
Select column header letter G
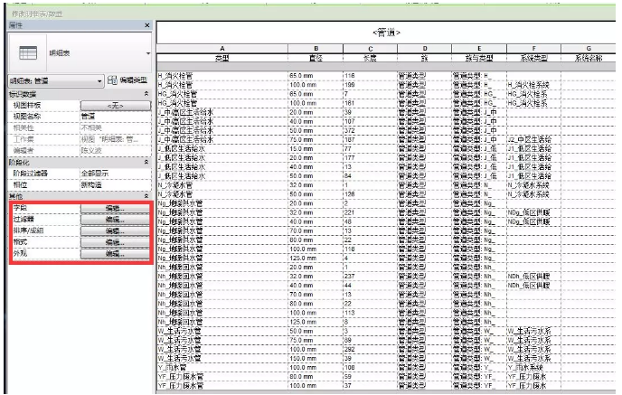(589, 49)
